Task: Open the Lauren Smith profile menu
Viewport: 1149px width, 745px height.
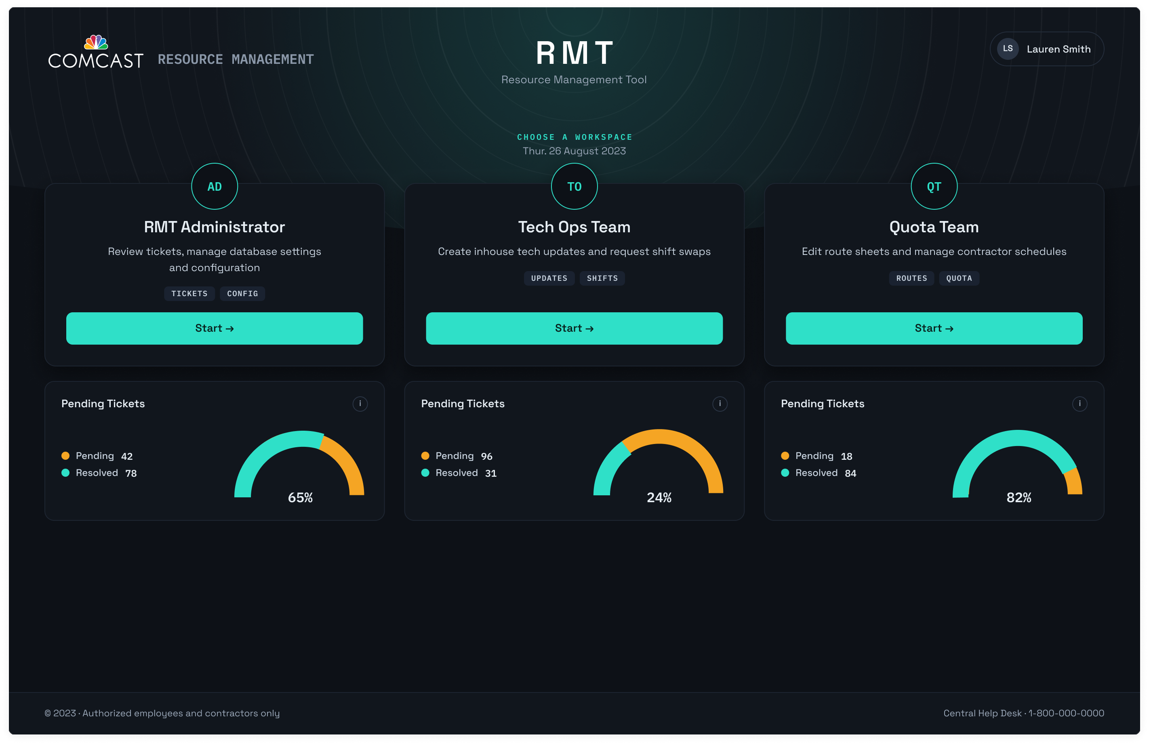Action: tap(1047, 49)
